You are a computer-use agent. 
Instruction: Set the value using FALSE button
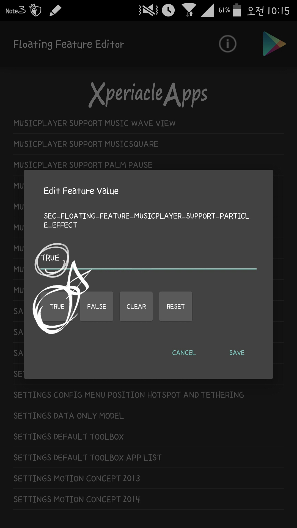click(x=97, y=306)
